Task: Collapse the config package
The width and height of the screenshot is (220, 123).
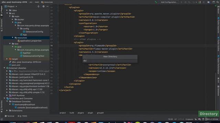Action: click(18, 29)
